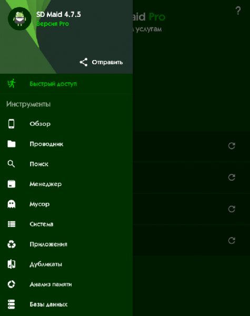This screenshot has width=250, height=316.
Task: Click the folder icon for Проводник
Action: [x=12, y=144]
